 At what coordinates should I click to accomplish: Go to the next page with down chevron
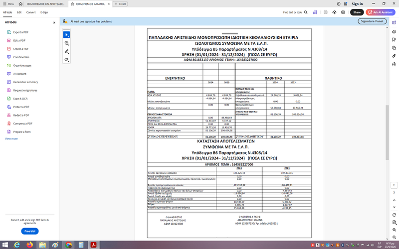394,207
